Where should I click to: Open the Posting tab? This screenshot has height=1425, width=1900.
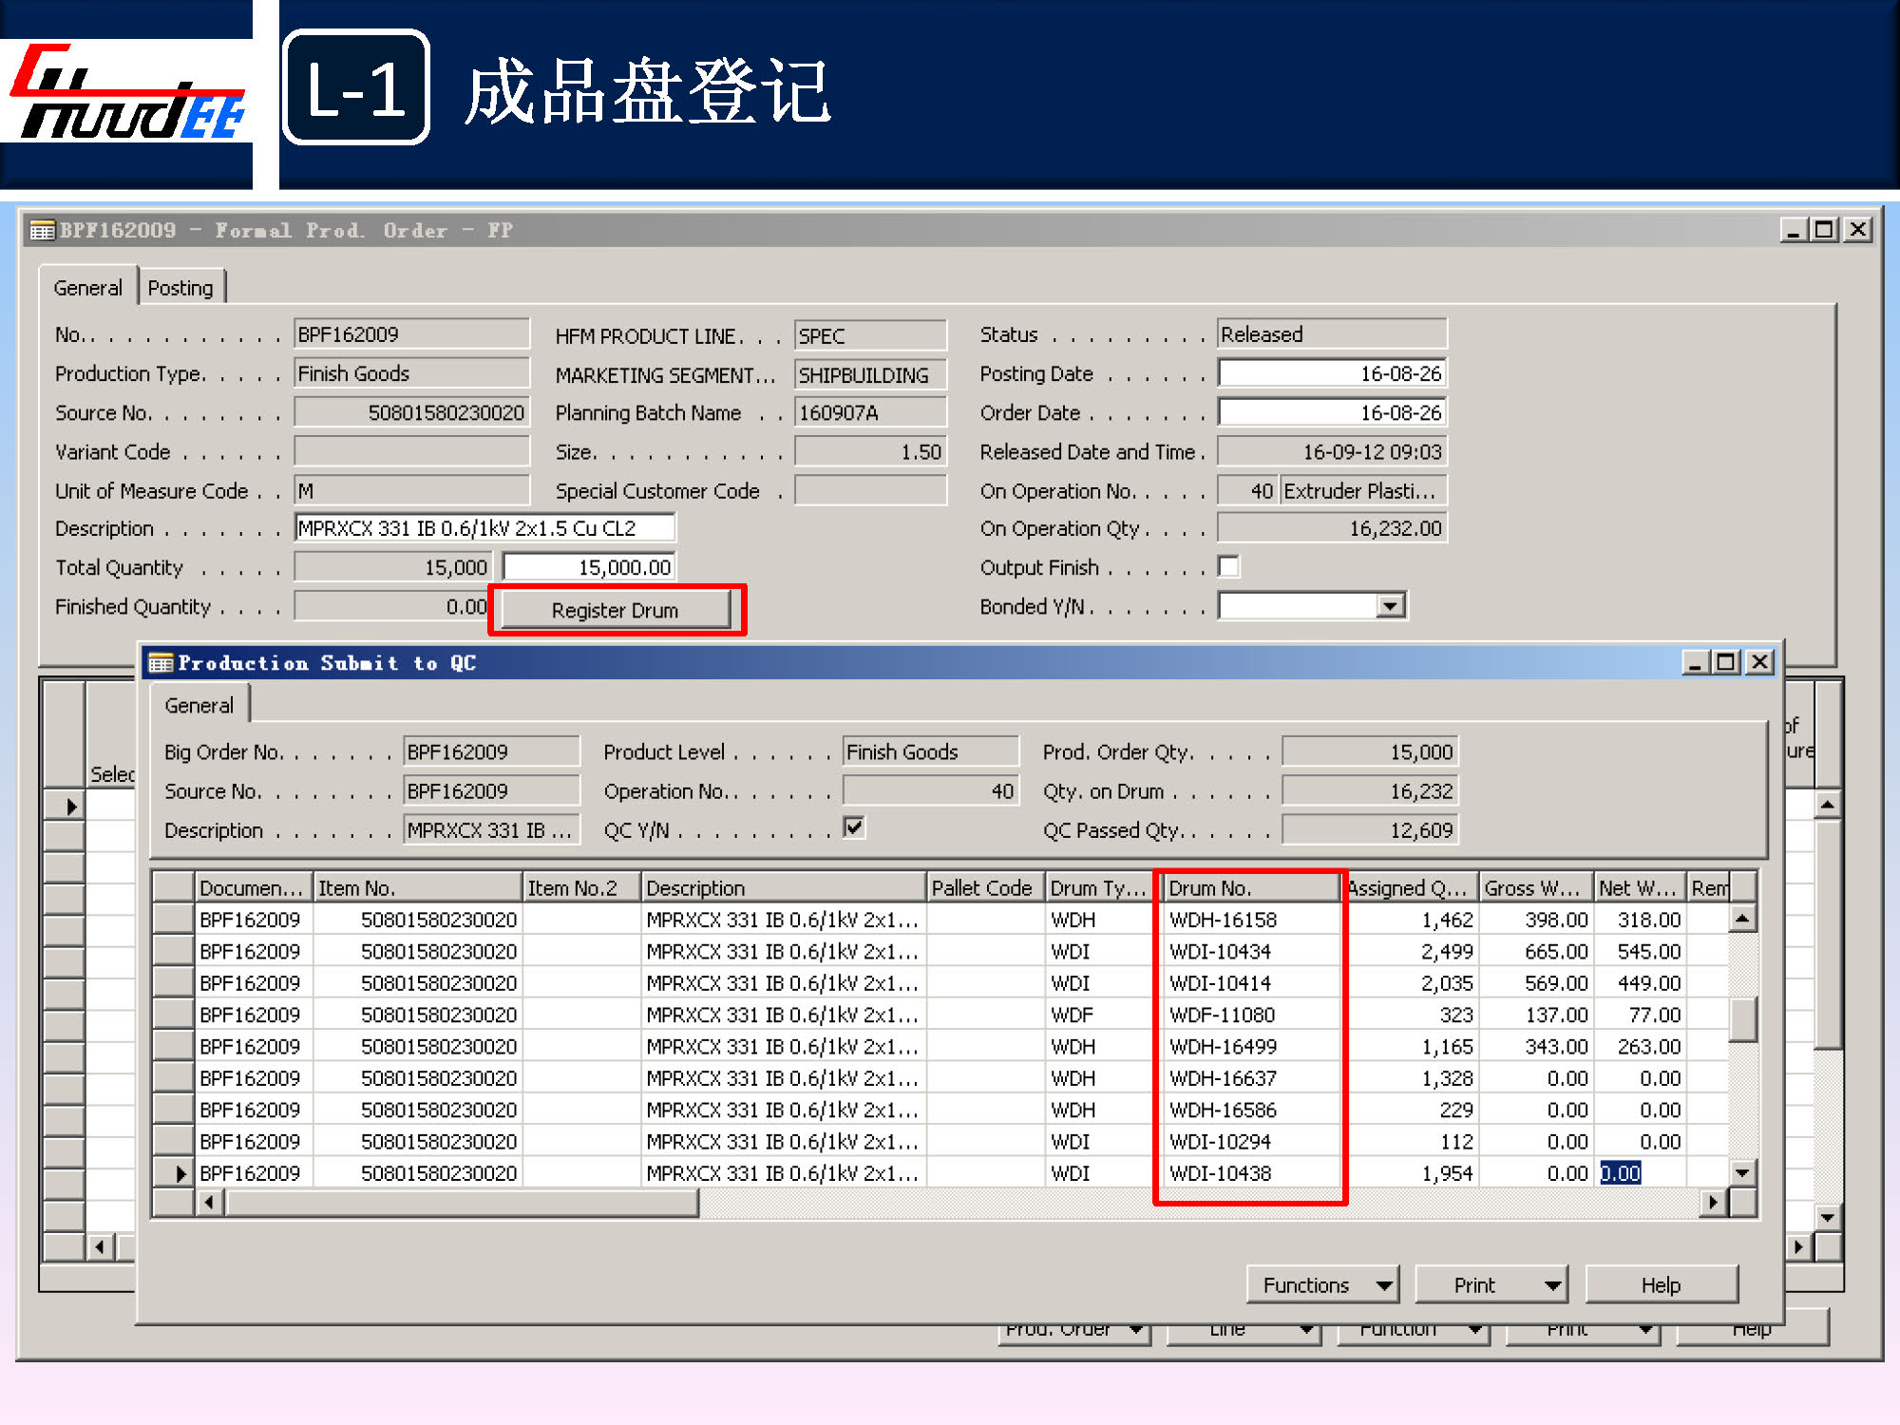(180, 288)
